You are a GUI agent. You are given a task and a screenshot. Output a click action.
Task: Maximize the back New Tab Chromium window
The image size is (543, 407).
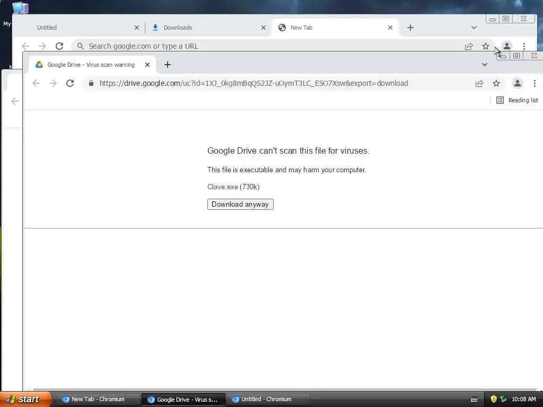[x=506, y=19]
